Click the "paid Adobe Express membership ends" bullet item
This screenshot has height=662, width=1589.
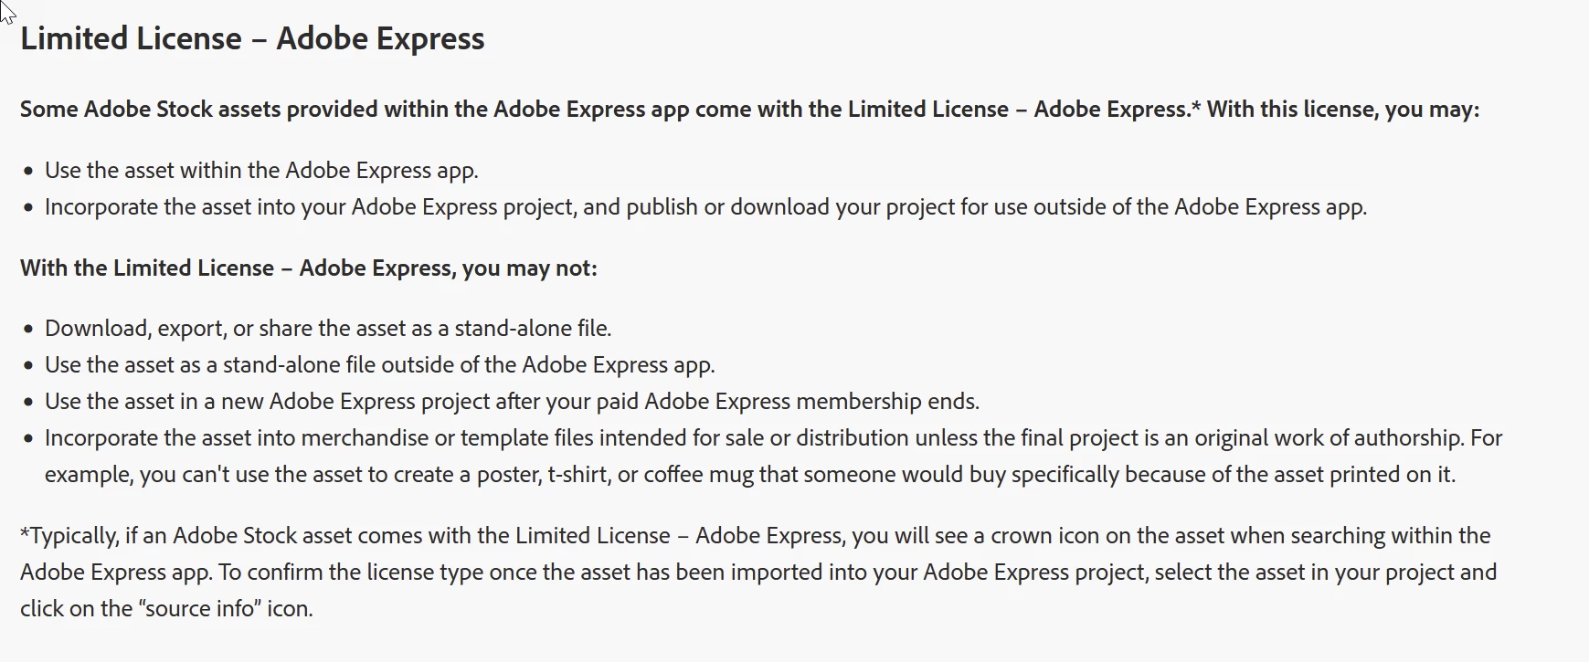[x=512, y=402]
